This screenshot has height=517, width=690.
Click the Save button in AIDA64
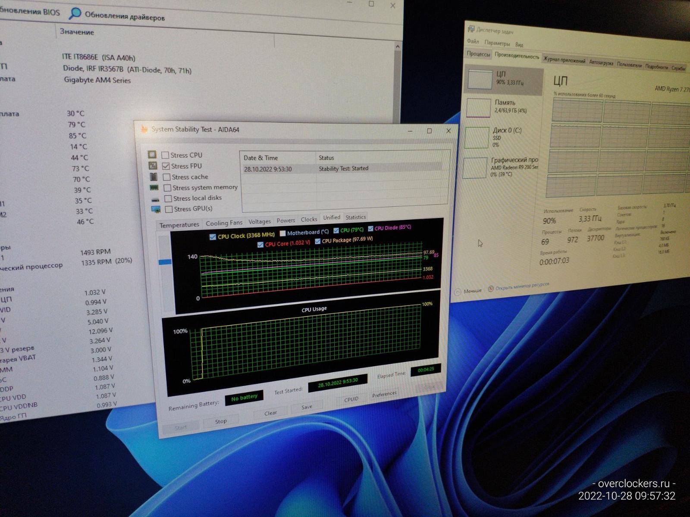pyautogui.click(x=307, y=407)
